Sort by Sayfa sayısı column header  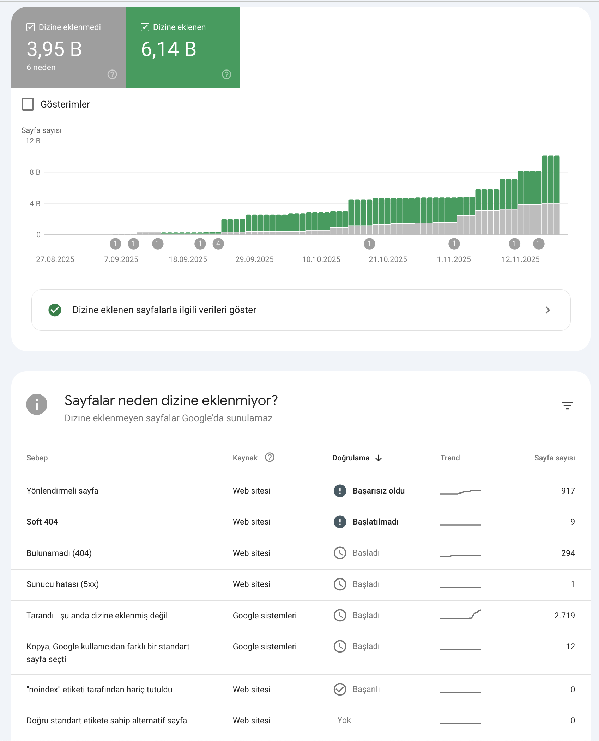pos(554,458)
